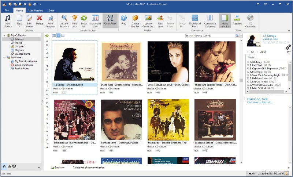
Task: Select the Stampede album cover
Action: 168,120
